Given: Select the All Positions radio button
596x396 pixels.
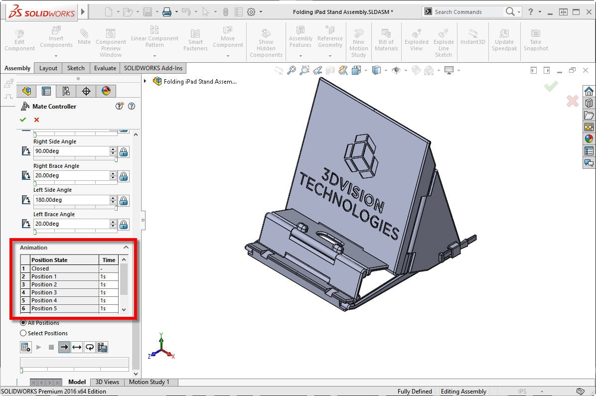Looking at the screenshot, I should click(x=23, y=323).
